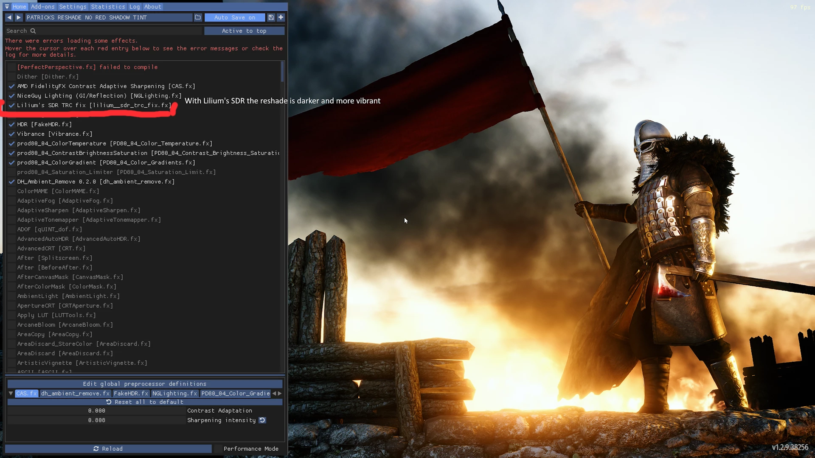This screenshot has height=458, width=815.
Task: Click the Reload button
Action: point(108,449)
